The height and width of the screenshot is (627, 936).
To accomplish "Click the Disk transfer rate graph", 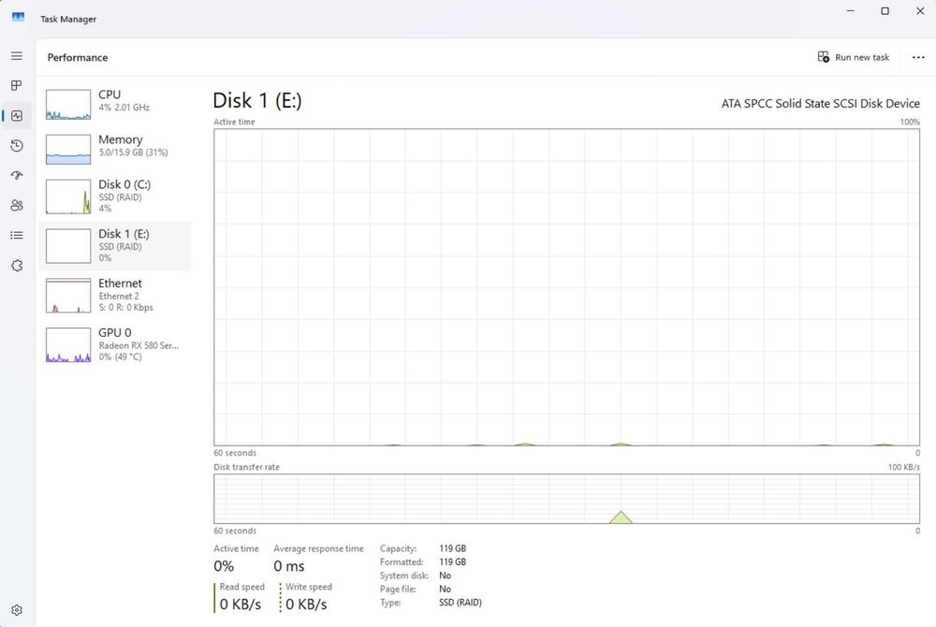I will point(566,499).
